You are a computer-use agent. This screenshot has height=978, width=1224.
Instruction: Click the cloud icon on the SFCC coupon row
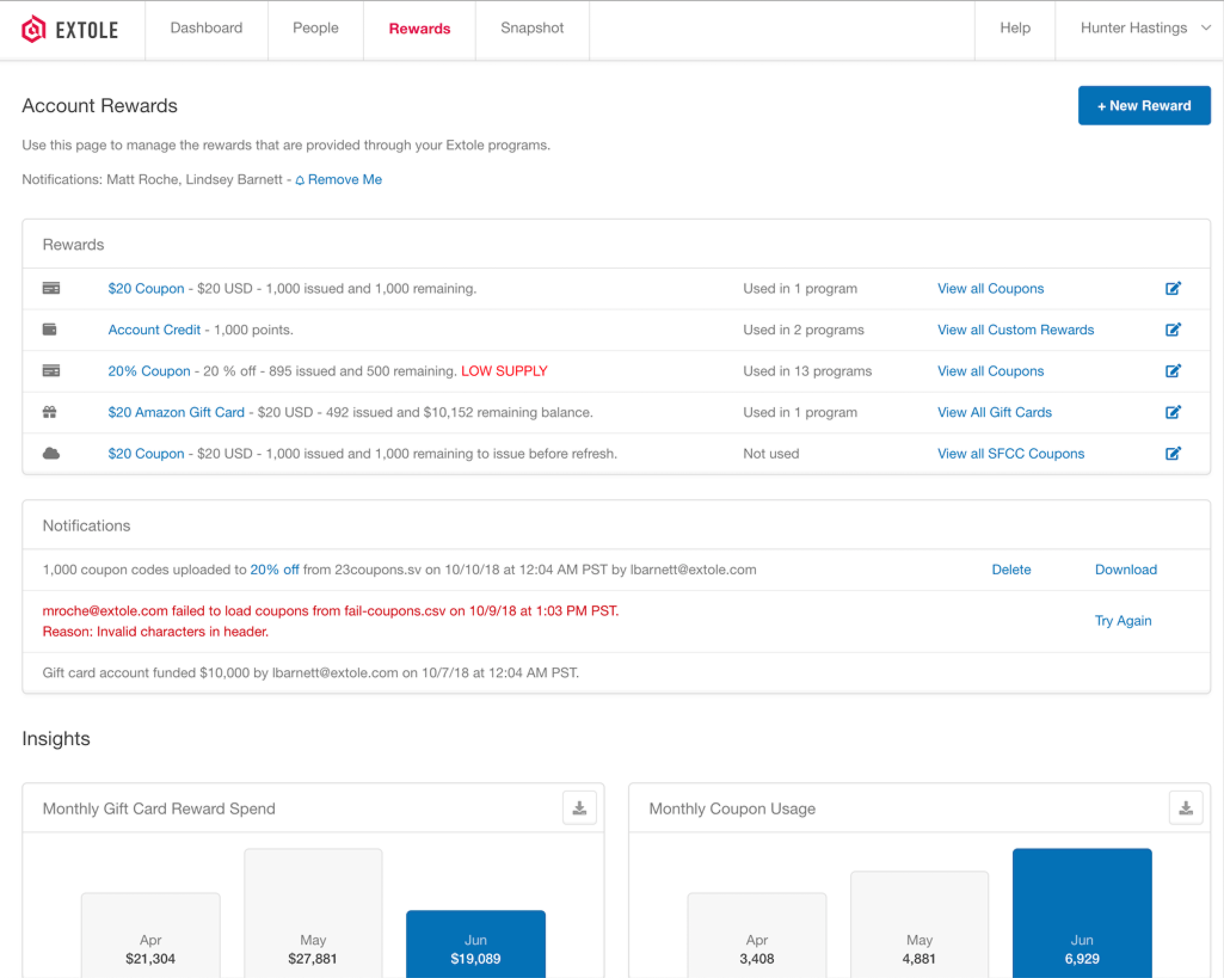51,453
